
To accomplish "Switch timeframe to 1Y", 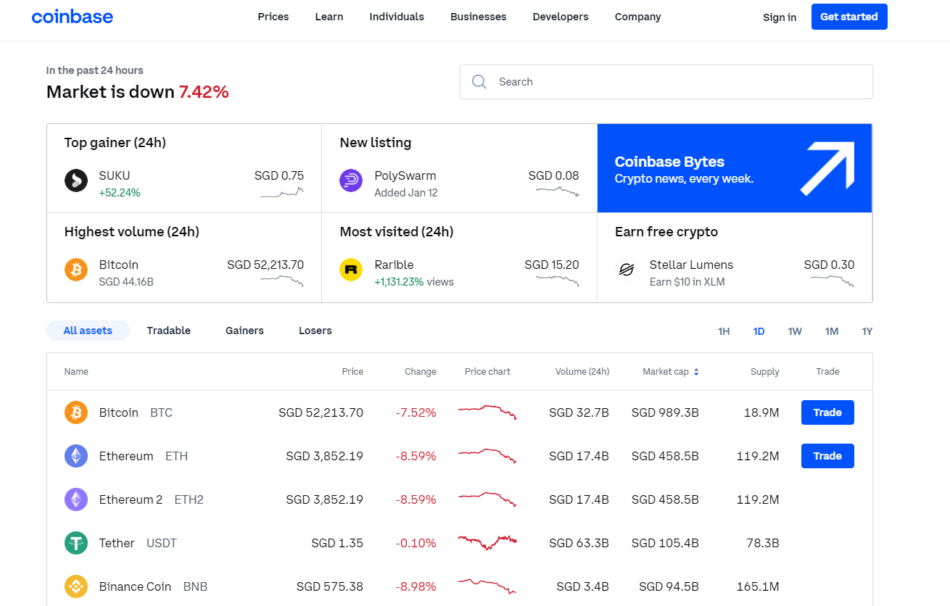I will pyautogui.click(x=867, y=331).
